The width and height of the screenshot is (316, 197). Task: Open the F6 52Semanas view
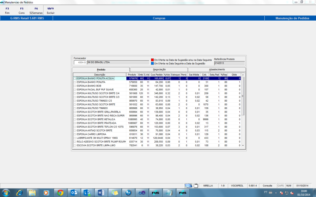pos(36,11)
